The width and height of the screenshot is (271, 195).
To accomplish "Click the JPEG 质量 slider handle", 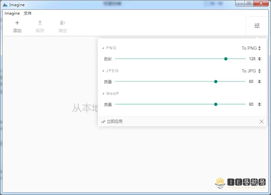I will click(x=216, y=82).
